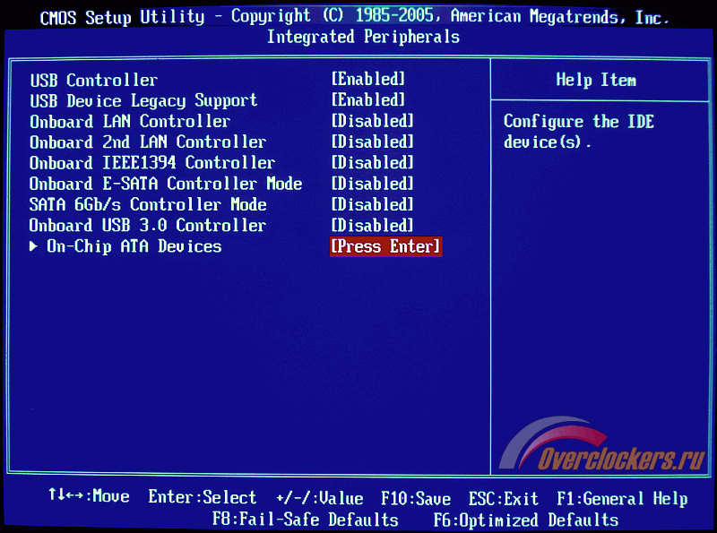Click the ESC:Exit key hint
The width and height of the screenshot is (717, 533).
[x=503, y=498]
